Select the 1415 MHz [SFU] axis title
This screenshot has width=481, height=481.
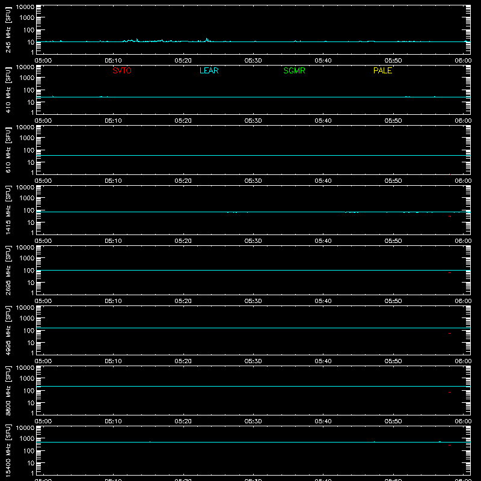[x=8, y=210]
